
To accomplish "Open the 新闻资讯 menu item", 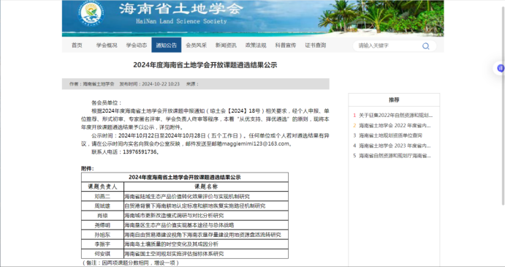I will pyautogui.click(x=226, y=45).
